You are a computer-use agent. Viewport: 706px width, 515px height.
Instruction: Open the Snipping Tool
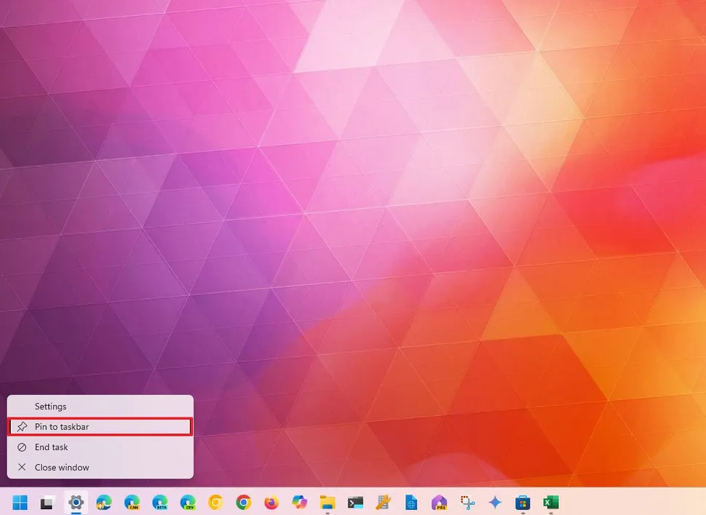467,503
